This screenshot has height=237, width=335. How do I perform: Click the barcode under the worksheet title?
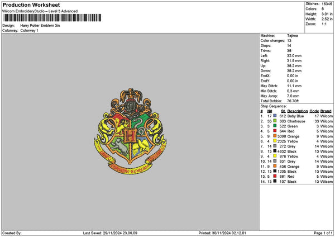tap(52, 18)
